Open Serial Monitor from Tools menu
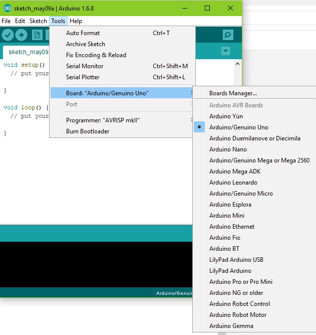This screenshot has width=316, height=335. (123, 66)
